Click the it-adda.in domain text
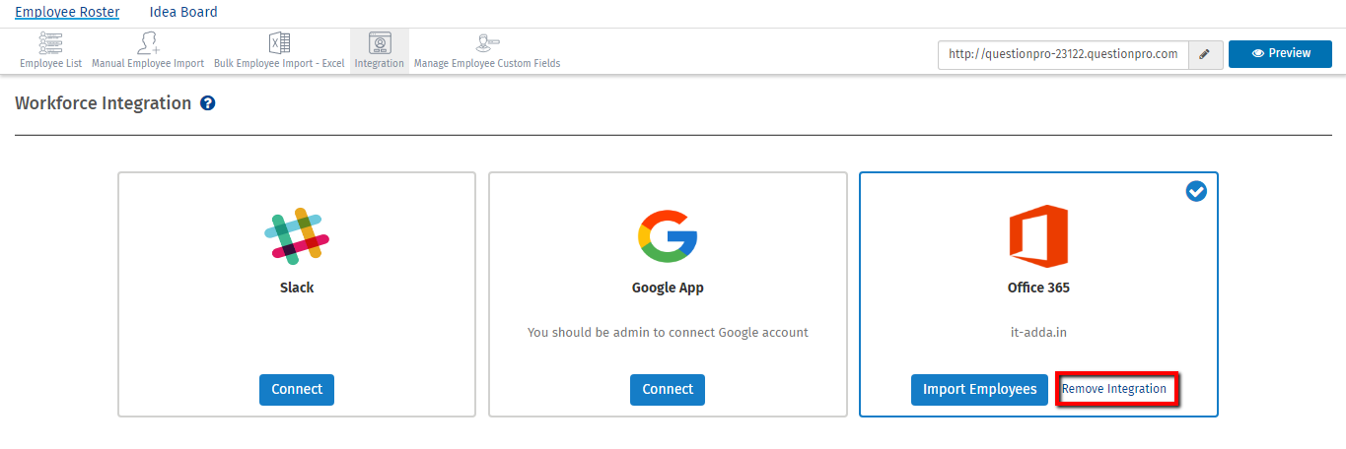The image size is (1346, 449). [x=1038, y=332]
